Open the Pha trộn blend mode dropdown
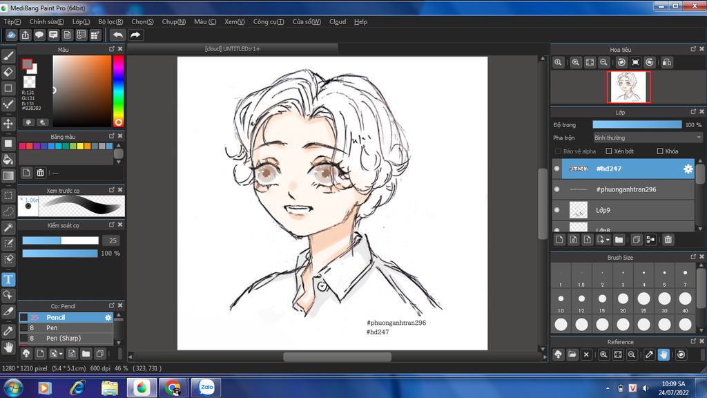 (x=648, y=138)
